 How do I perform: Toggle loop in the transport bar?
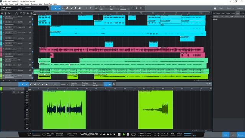[133, 135]
